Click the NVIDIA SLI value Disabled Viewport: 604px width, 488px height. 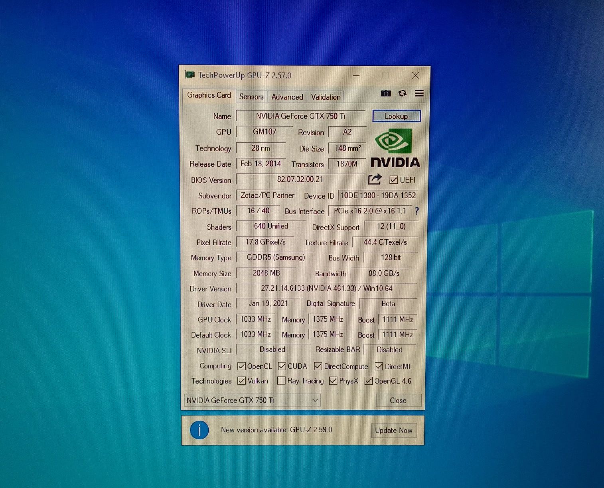[x=272, y=350]
